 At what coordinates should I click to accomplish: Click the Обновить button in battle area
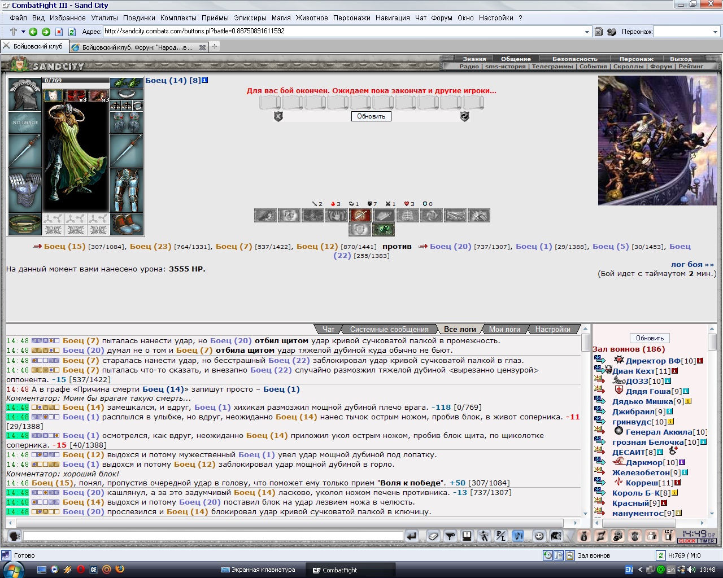[371, 116]
